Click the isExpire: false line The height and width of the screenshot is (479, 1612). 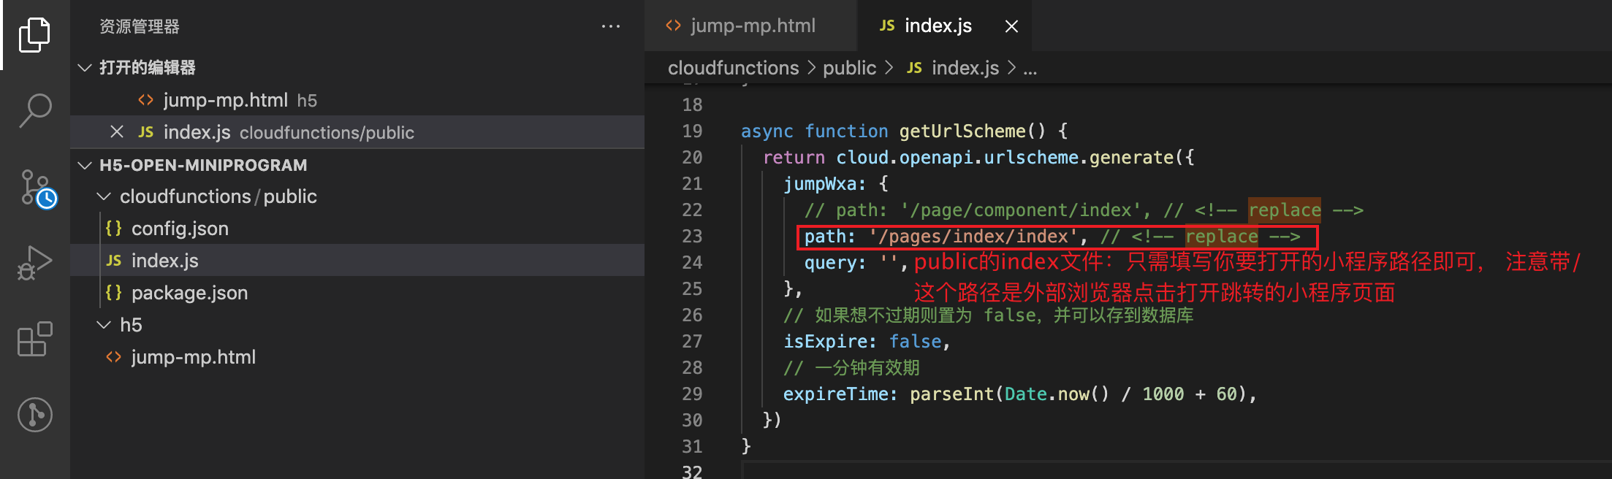[867, 341]
